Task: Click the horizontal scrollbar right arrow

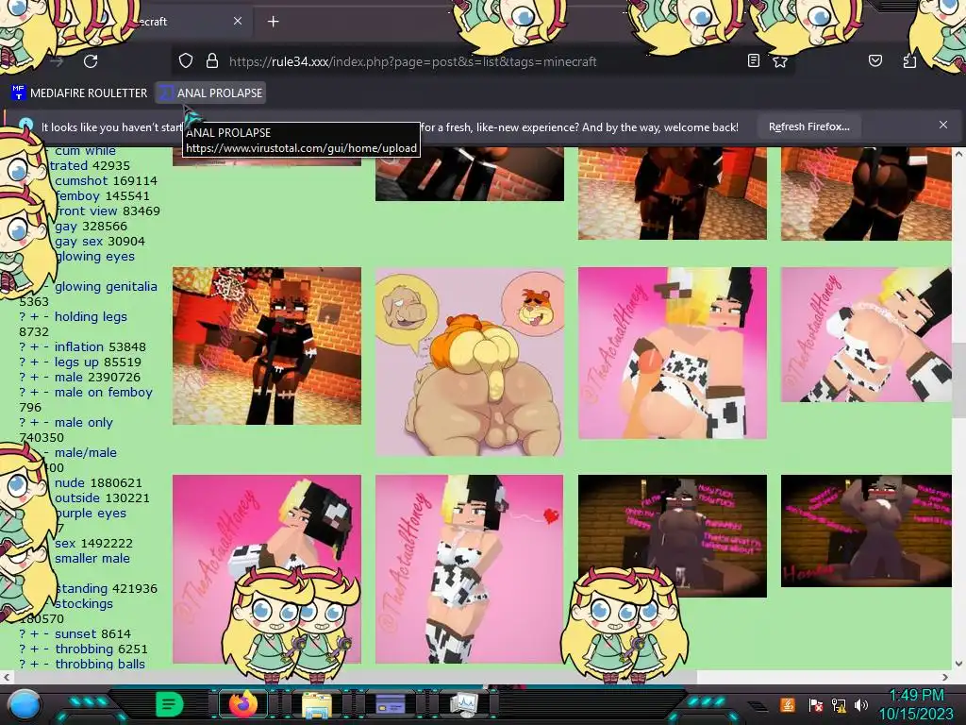Action: coord(945,677)
